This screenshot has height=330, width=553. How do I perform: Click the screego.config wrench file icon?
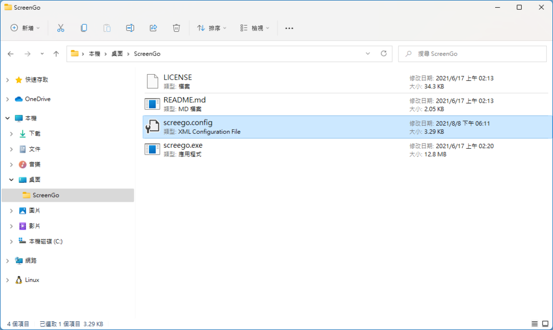click(153, 127)
